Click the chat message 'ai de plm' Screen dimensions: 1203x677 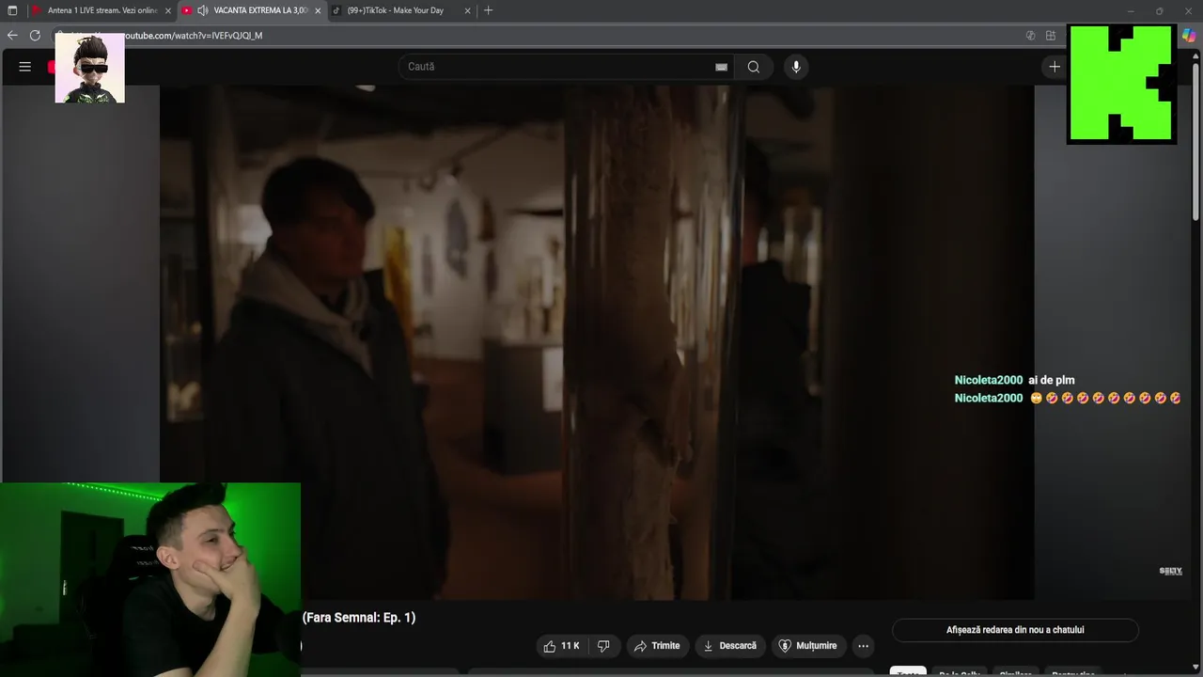click(1052, 380)
